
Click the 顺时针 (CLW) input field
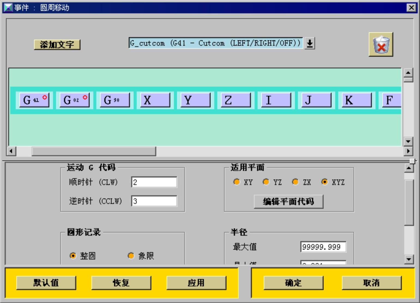154,182
